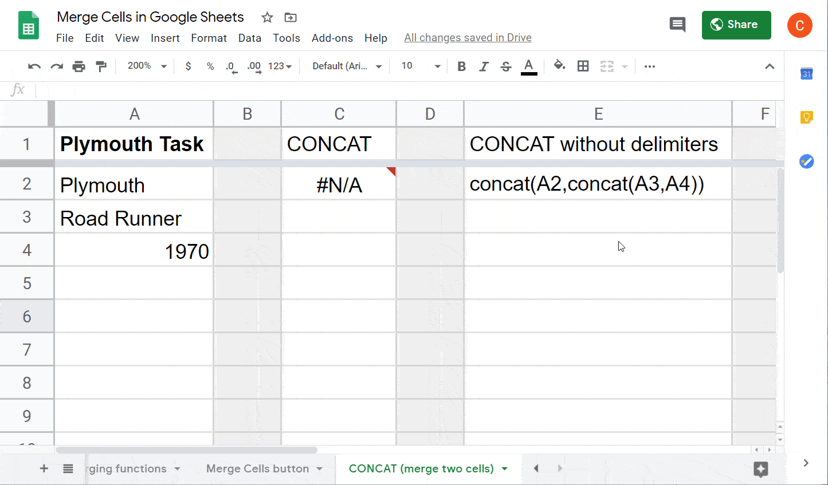Viewport: 828px width, 485px height.
Task: Open Google Keep in the side panel
Action: [x=806, y=117]
